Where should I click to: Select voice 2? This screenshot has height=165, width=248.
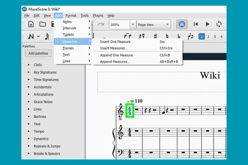[x=208, y=37]
